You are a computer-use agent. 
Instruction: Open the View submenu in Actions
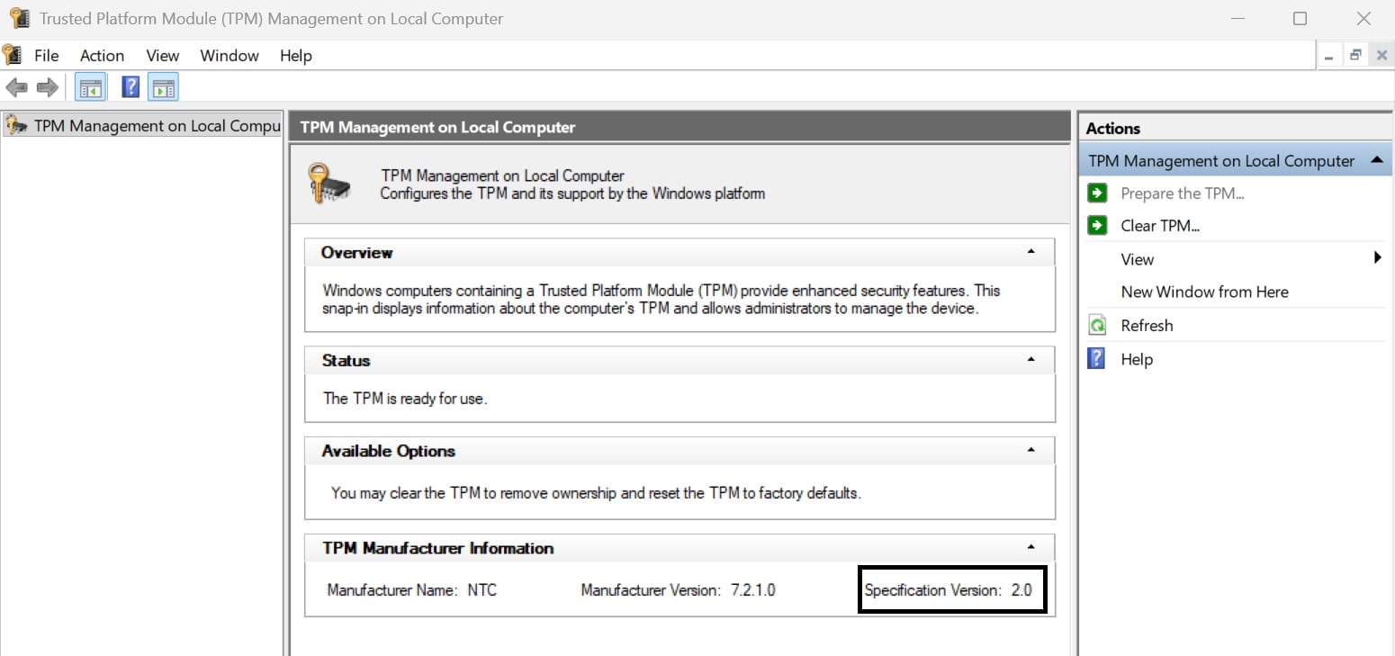(x=1138, y=259)
